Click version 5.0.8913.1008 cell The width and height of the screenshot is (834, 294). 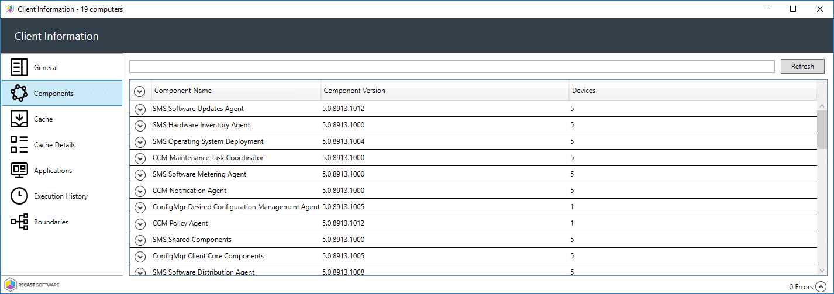click(x=343, y=272)
